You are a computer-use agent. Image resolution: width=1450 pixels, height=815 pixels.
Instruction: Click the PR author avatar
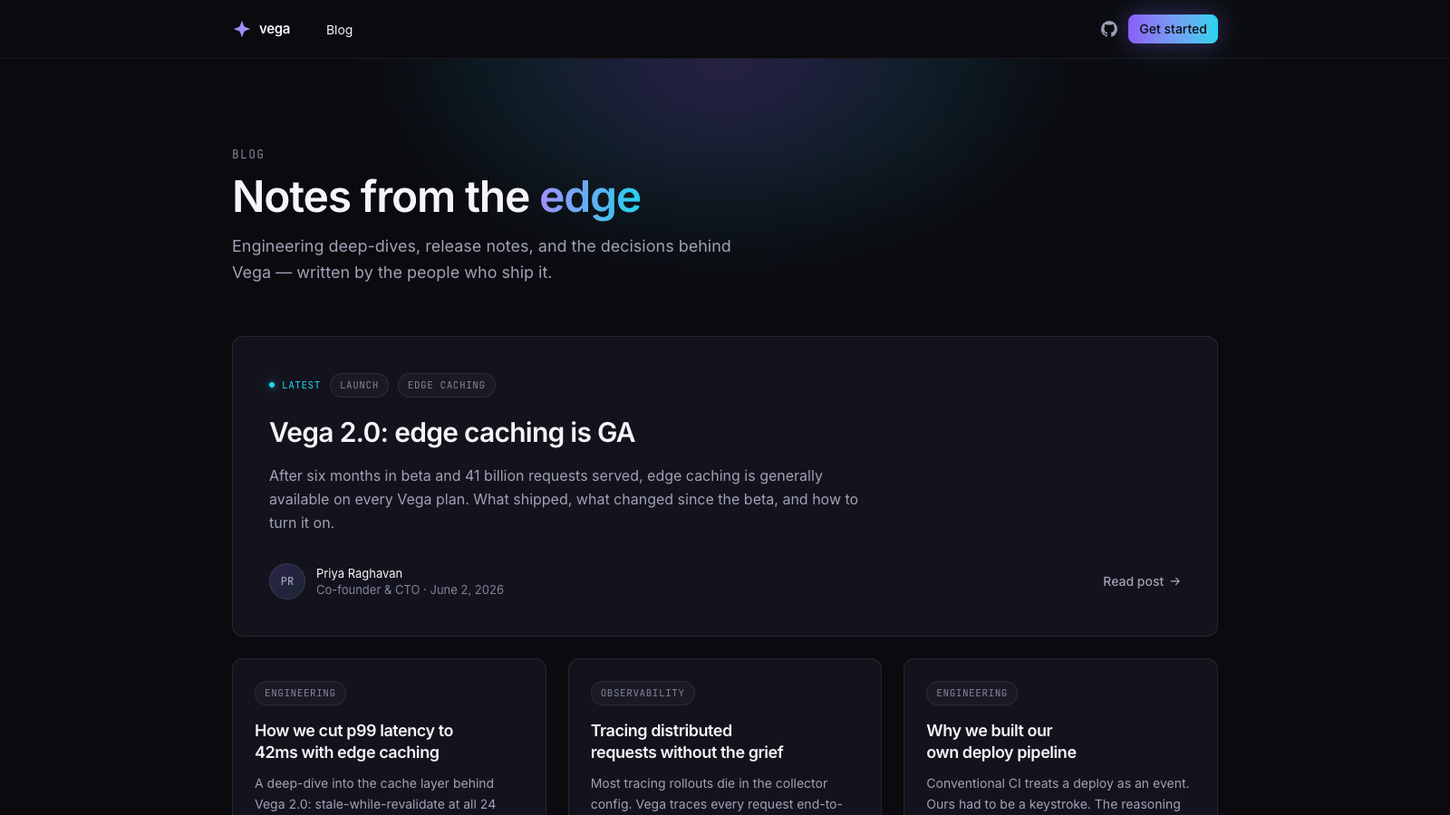coord(287,581)
